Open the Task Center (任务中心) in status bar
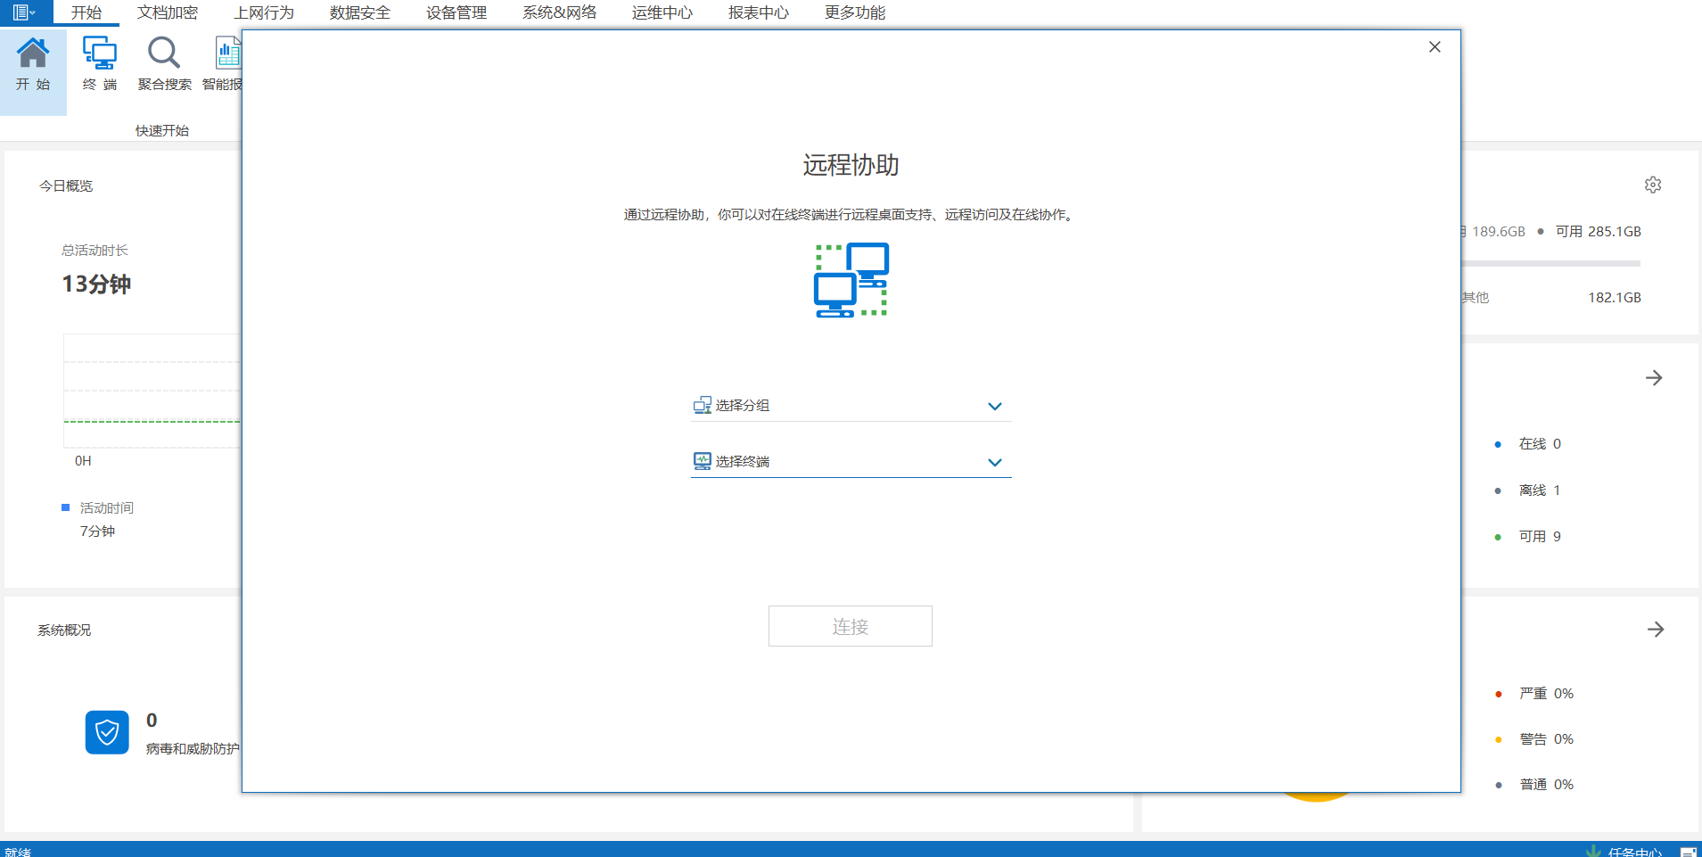1702x857 pixels. pos(1633,852)
